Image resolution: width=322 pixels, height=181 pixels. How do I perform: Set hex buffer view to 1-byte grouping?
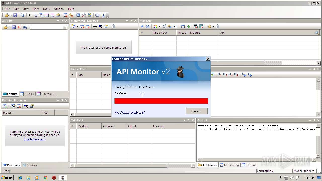[x=220, y=75]
